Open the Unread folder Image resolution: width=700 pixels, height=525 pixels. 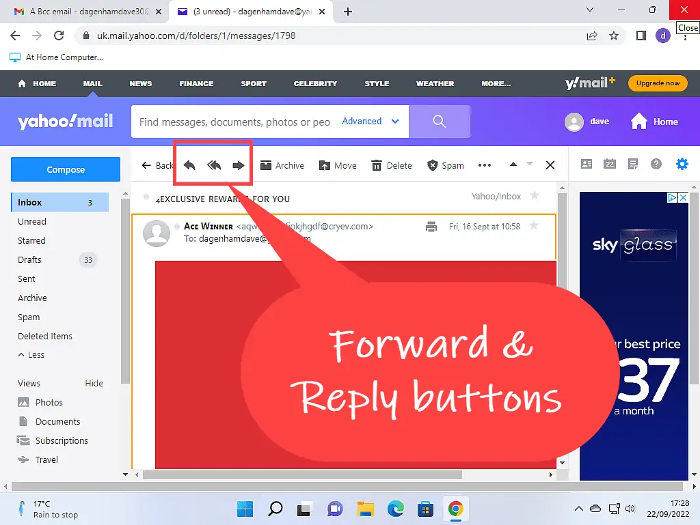pos(31,221)
